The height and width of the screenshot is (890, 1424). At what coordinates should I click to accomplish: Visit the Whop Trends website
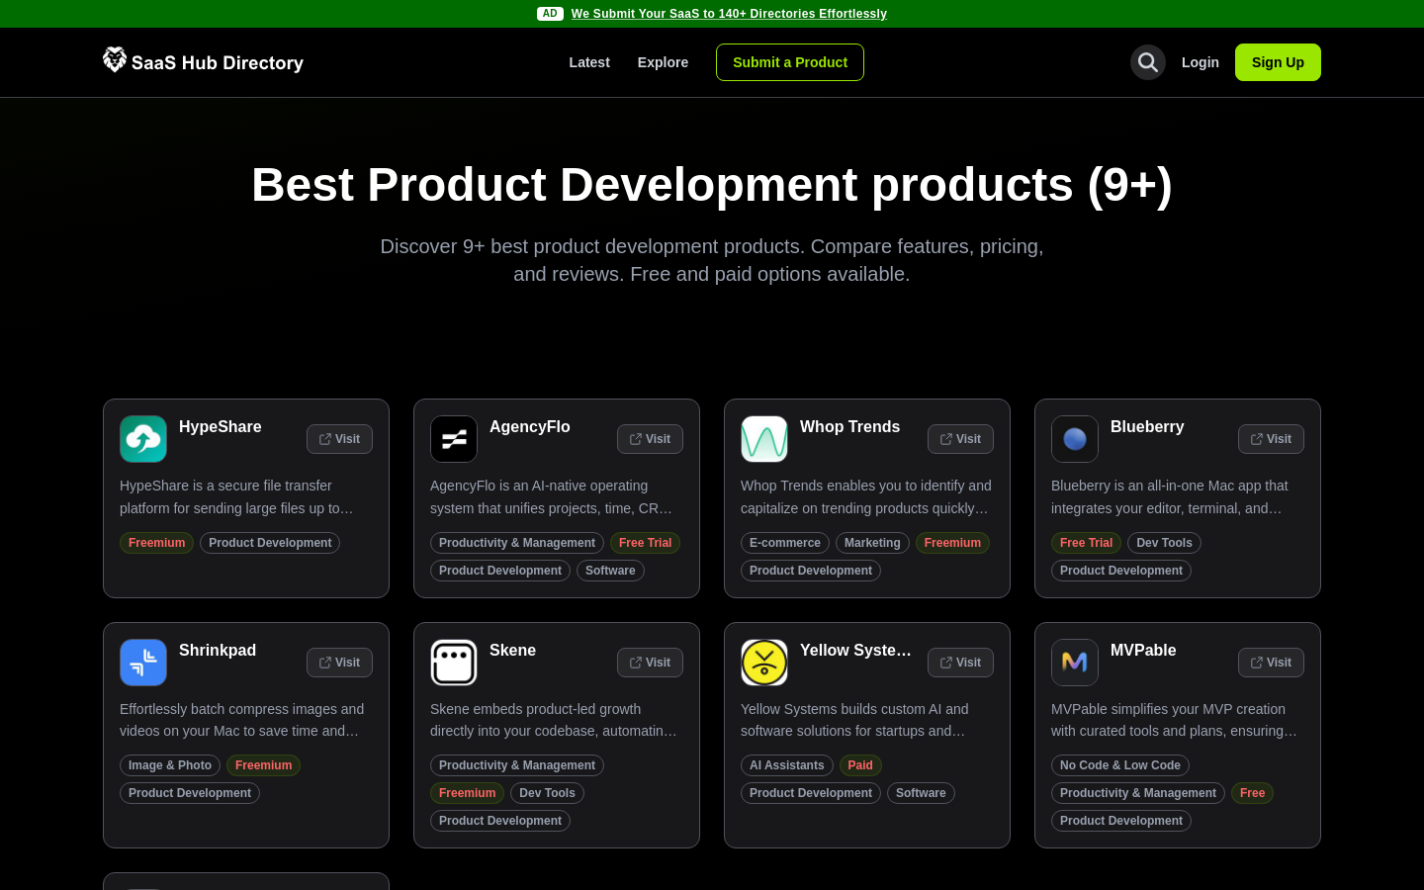pos(960,439)
